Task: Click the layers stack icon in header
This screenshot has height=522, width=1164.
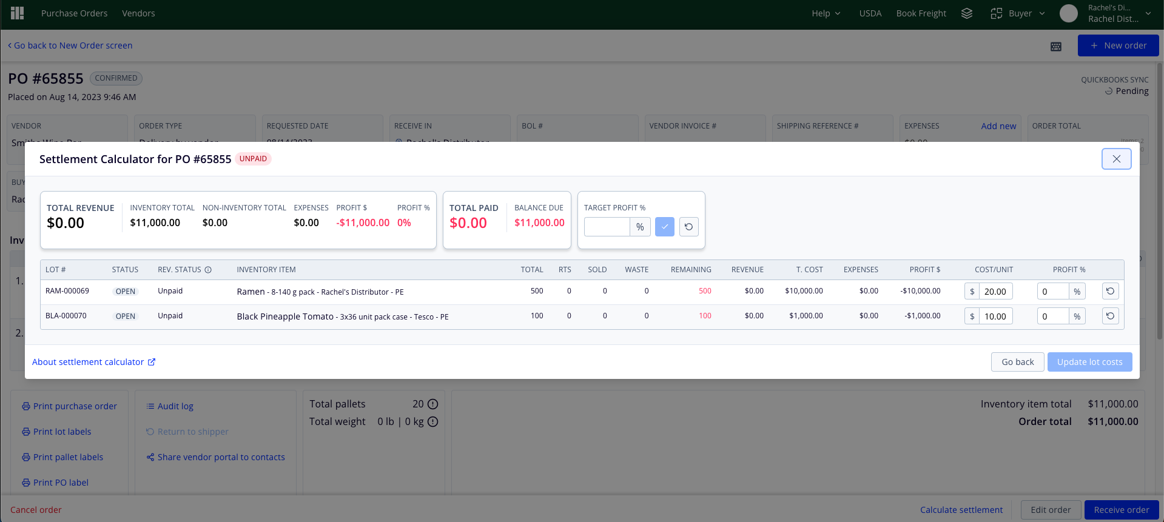Action: 967,13
